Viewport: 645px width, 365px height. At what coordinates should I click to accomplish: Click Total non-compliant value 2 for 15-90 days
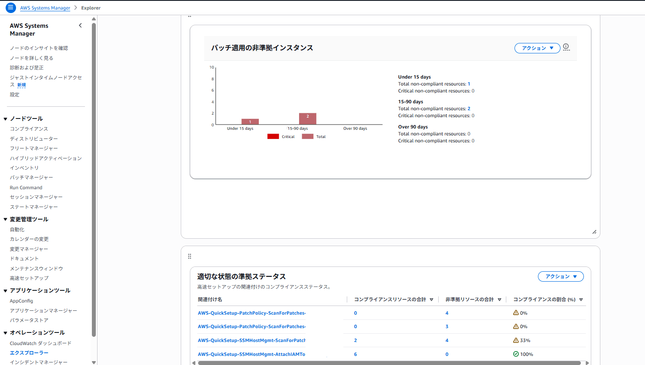469,109
